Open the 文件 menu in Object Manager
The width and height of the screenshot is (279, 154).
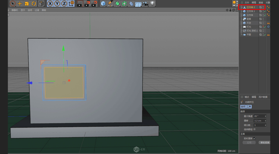click(247, 3)
